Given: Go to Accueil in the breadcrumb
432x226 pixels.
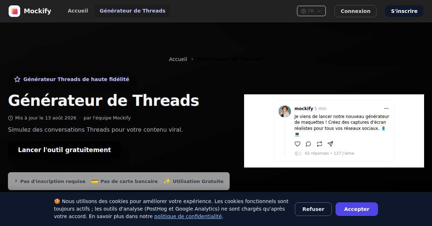Looking at the screenshot, I should click(x=178, y=59).
